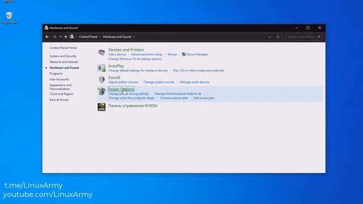Go to Network and Internet

tap(64, 62)
